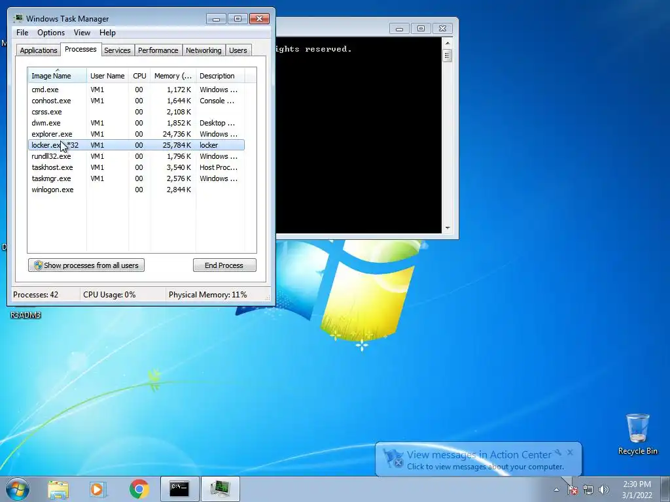This screenshot has width=670, height=502.
Task: Open the File menu in Task Manager
Action: click(x=22, y=33)
